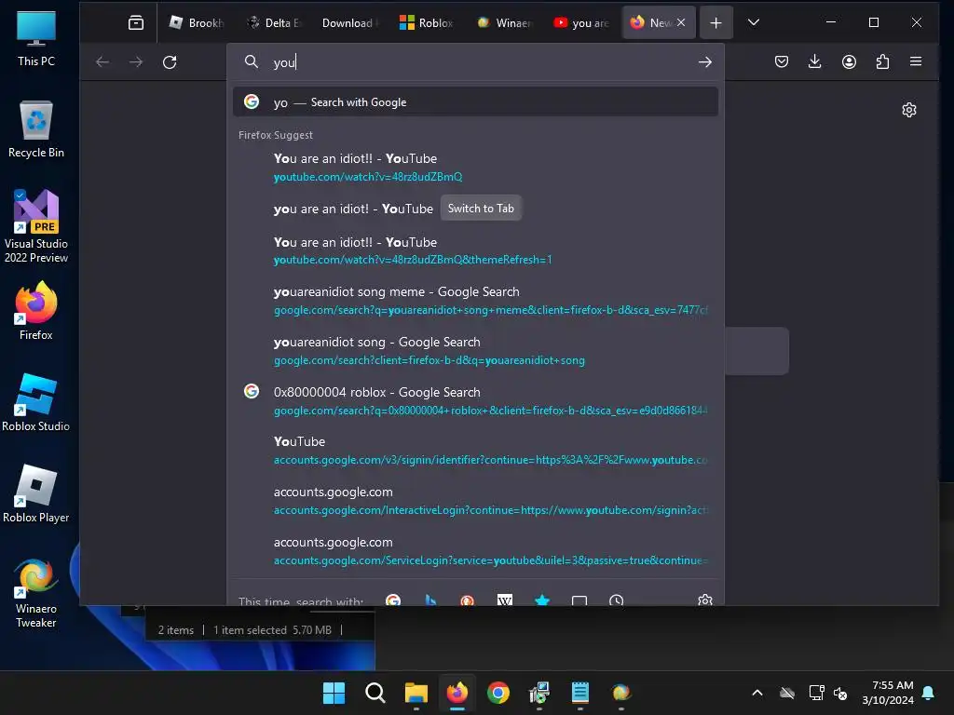Image resolution: width=954 pixels, height=715 pixels.
Task: Search Bookmarks with star icon
Action: [542, 600]
